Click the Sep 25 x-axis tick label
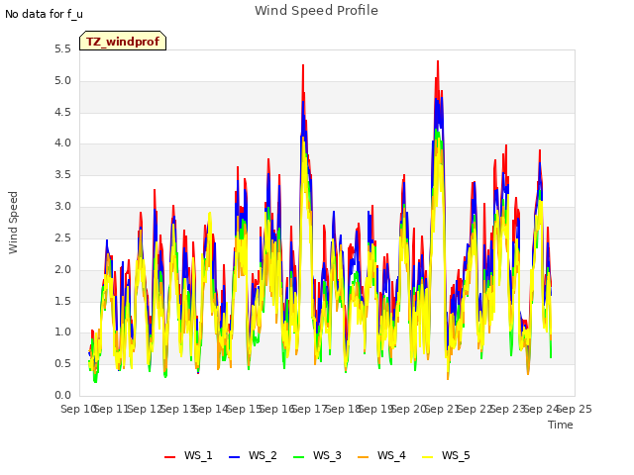Viewport: 634px width, 475px height. 575,409
